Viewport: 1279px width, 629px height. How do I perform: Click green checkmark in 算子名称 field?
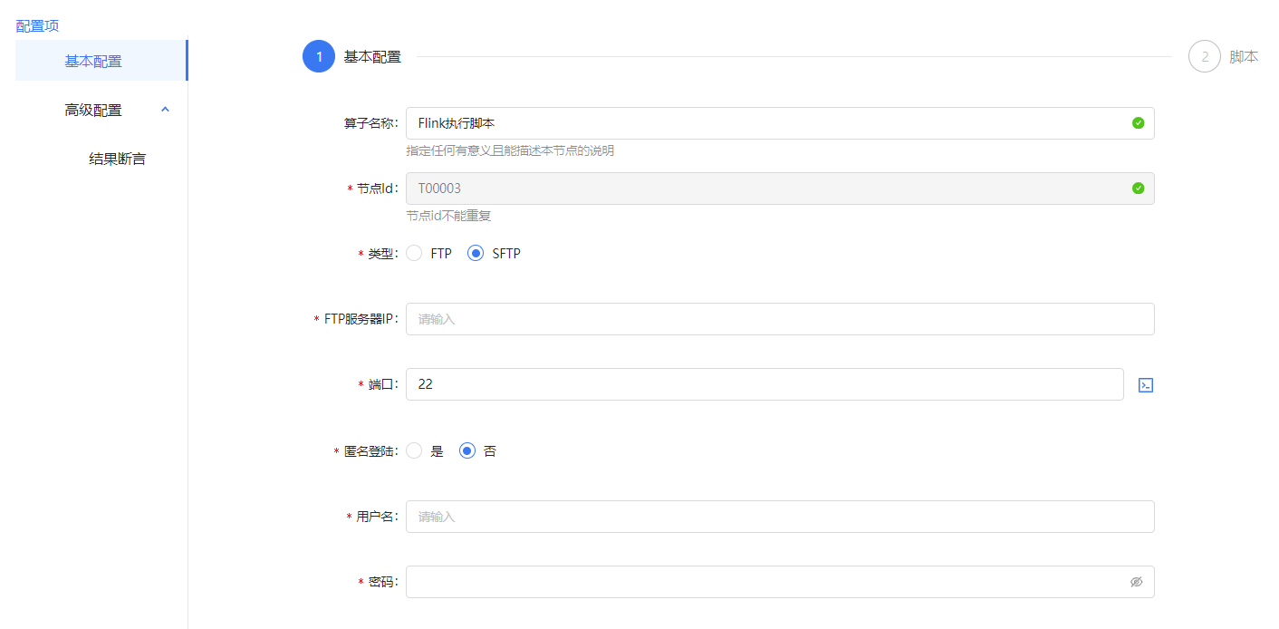pyautogui.click(x=1138, y=123)
